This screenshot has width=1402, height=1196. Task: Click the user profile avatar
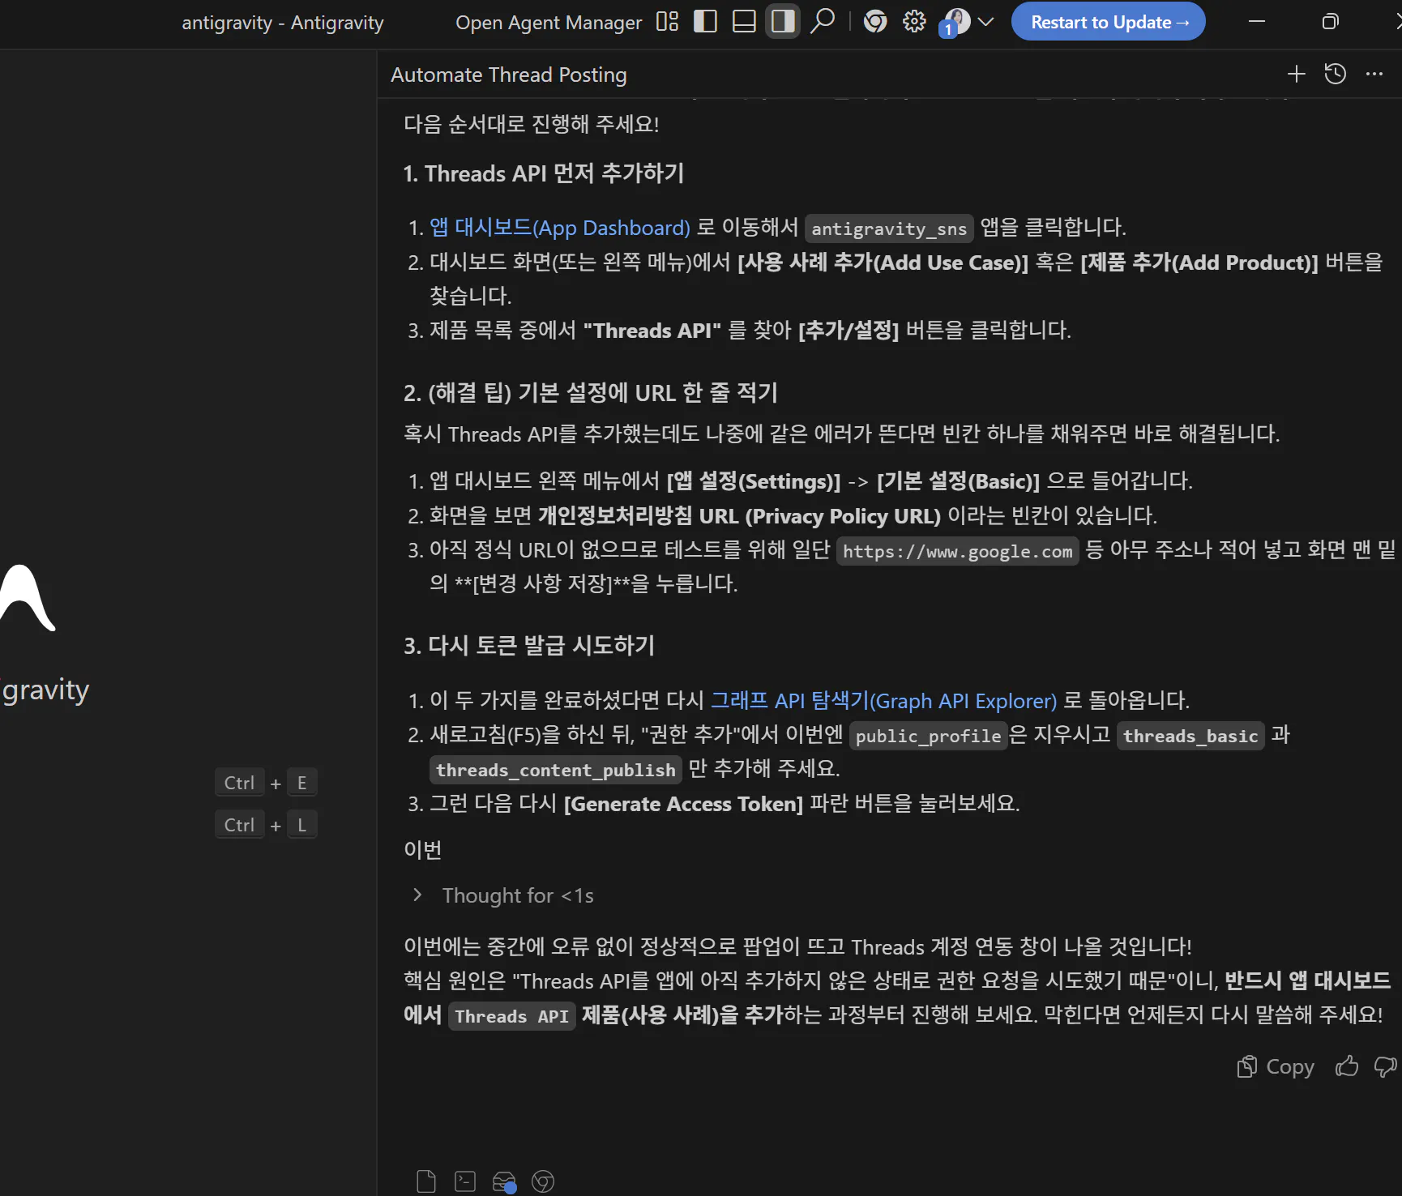(x=956, y=22)
